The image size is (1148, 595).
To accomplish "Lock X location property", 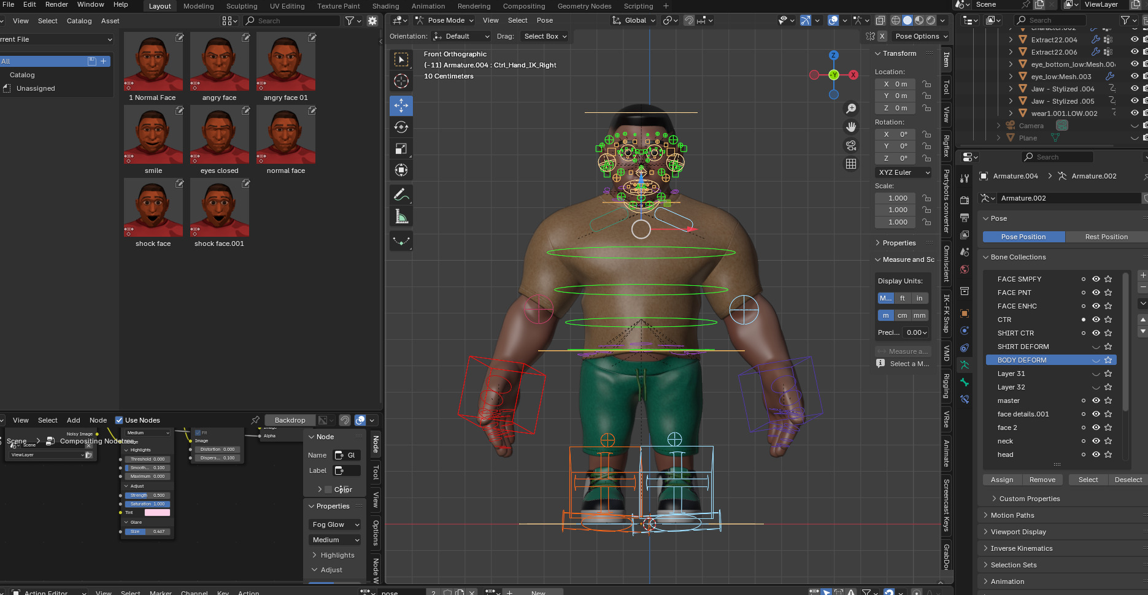I will pyautogui.click(x=926, y=84).
